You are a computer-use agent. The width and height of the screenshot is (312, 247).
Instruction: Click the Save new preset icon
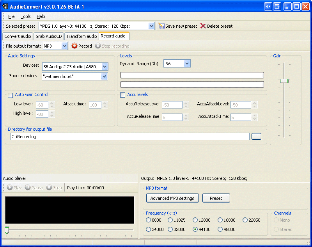[161, 26]
